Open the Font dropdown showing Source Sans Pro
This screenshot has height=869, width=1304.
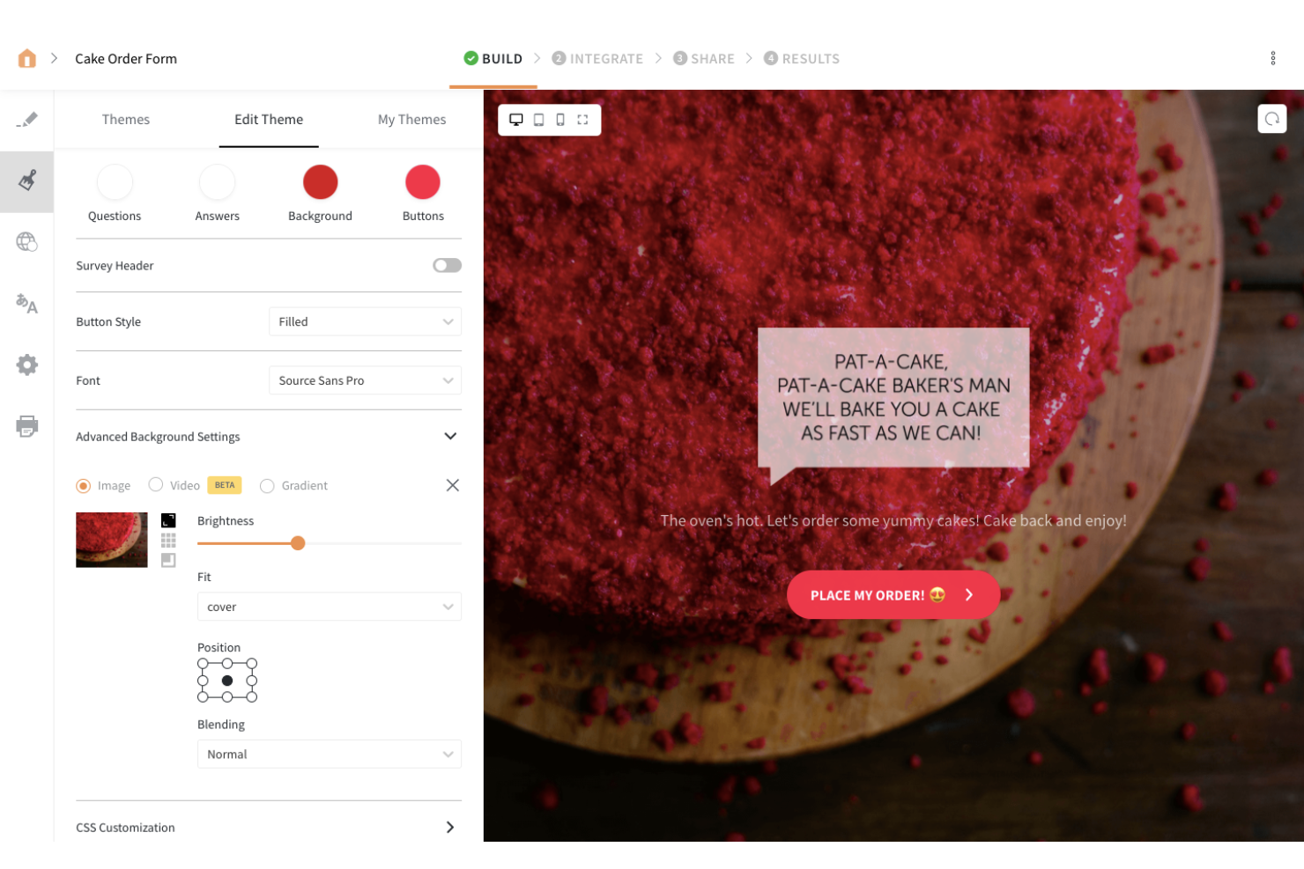point(365,379)
